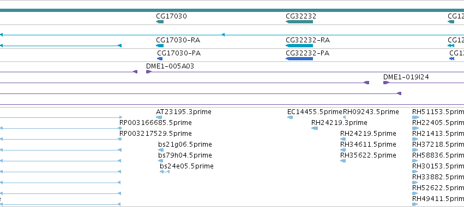Select the RH35622.5prime EST arrow

tap(343, 161)
